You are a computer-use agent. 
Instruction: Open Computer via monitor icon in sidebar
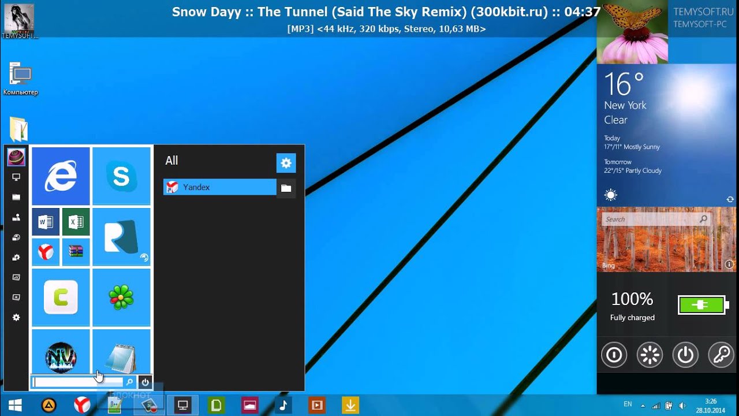click(16, 177)
